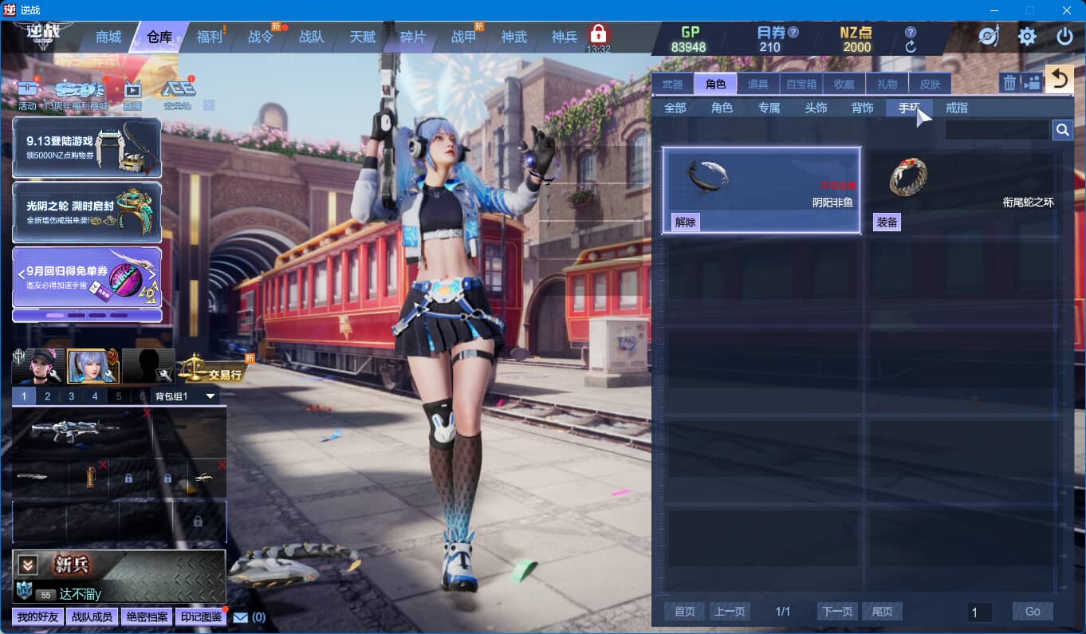Open the 碎片 fragments tab
Image resolution: width=1086 pixels, height=634 pixels.
point(413,37)
